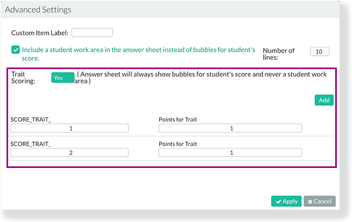Uncheck the student work area checkbox
This screenshot has width=352, height=222.
coord(16,50)
